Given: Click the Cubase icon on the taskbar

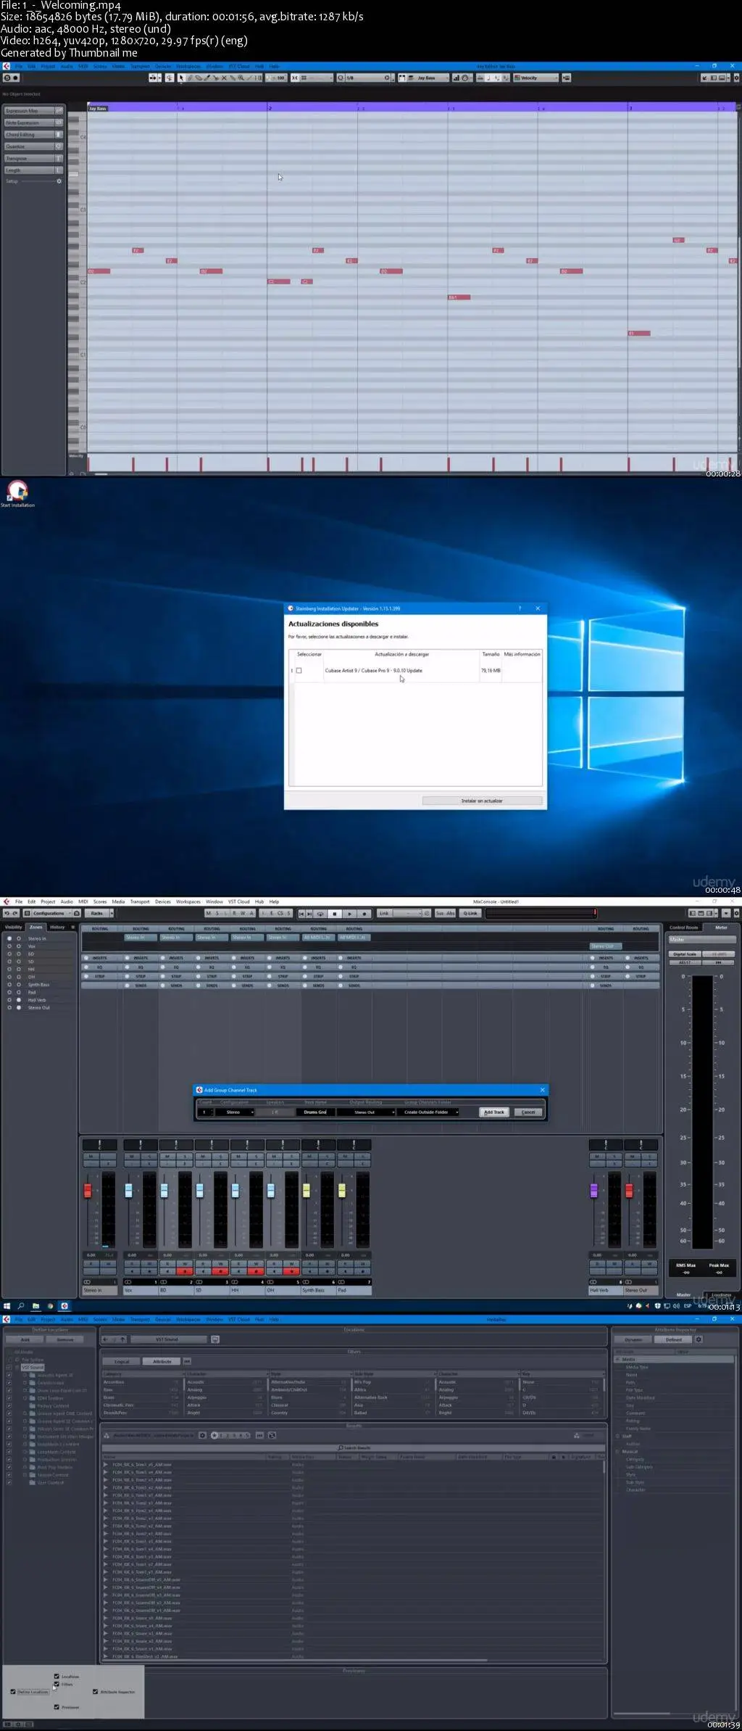Looking at the screenshot, I should pyautogui.click(x=64, y=1306).
